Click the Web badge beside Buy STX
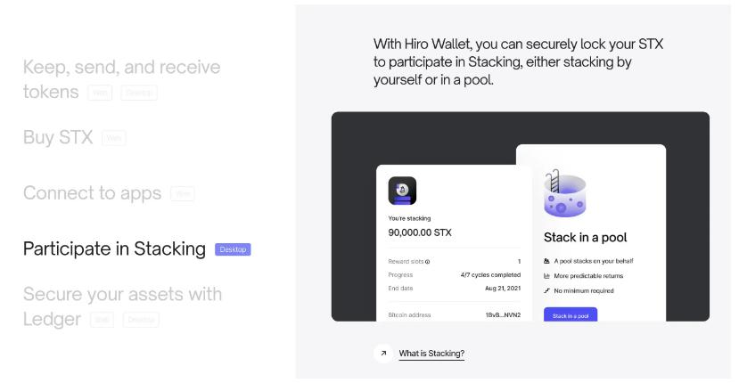 [x=114, y=138]
